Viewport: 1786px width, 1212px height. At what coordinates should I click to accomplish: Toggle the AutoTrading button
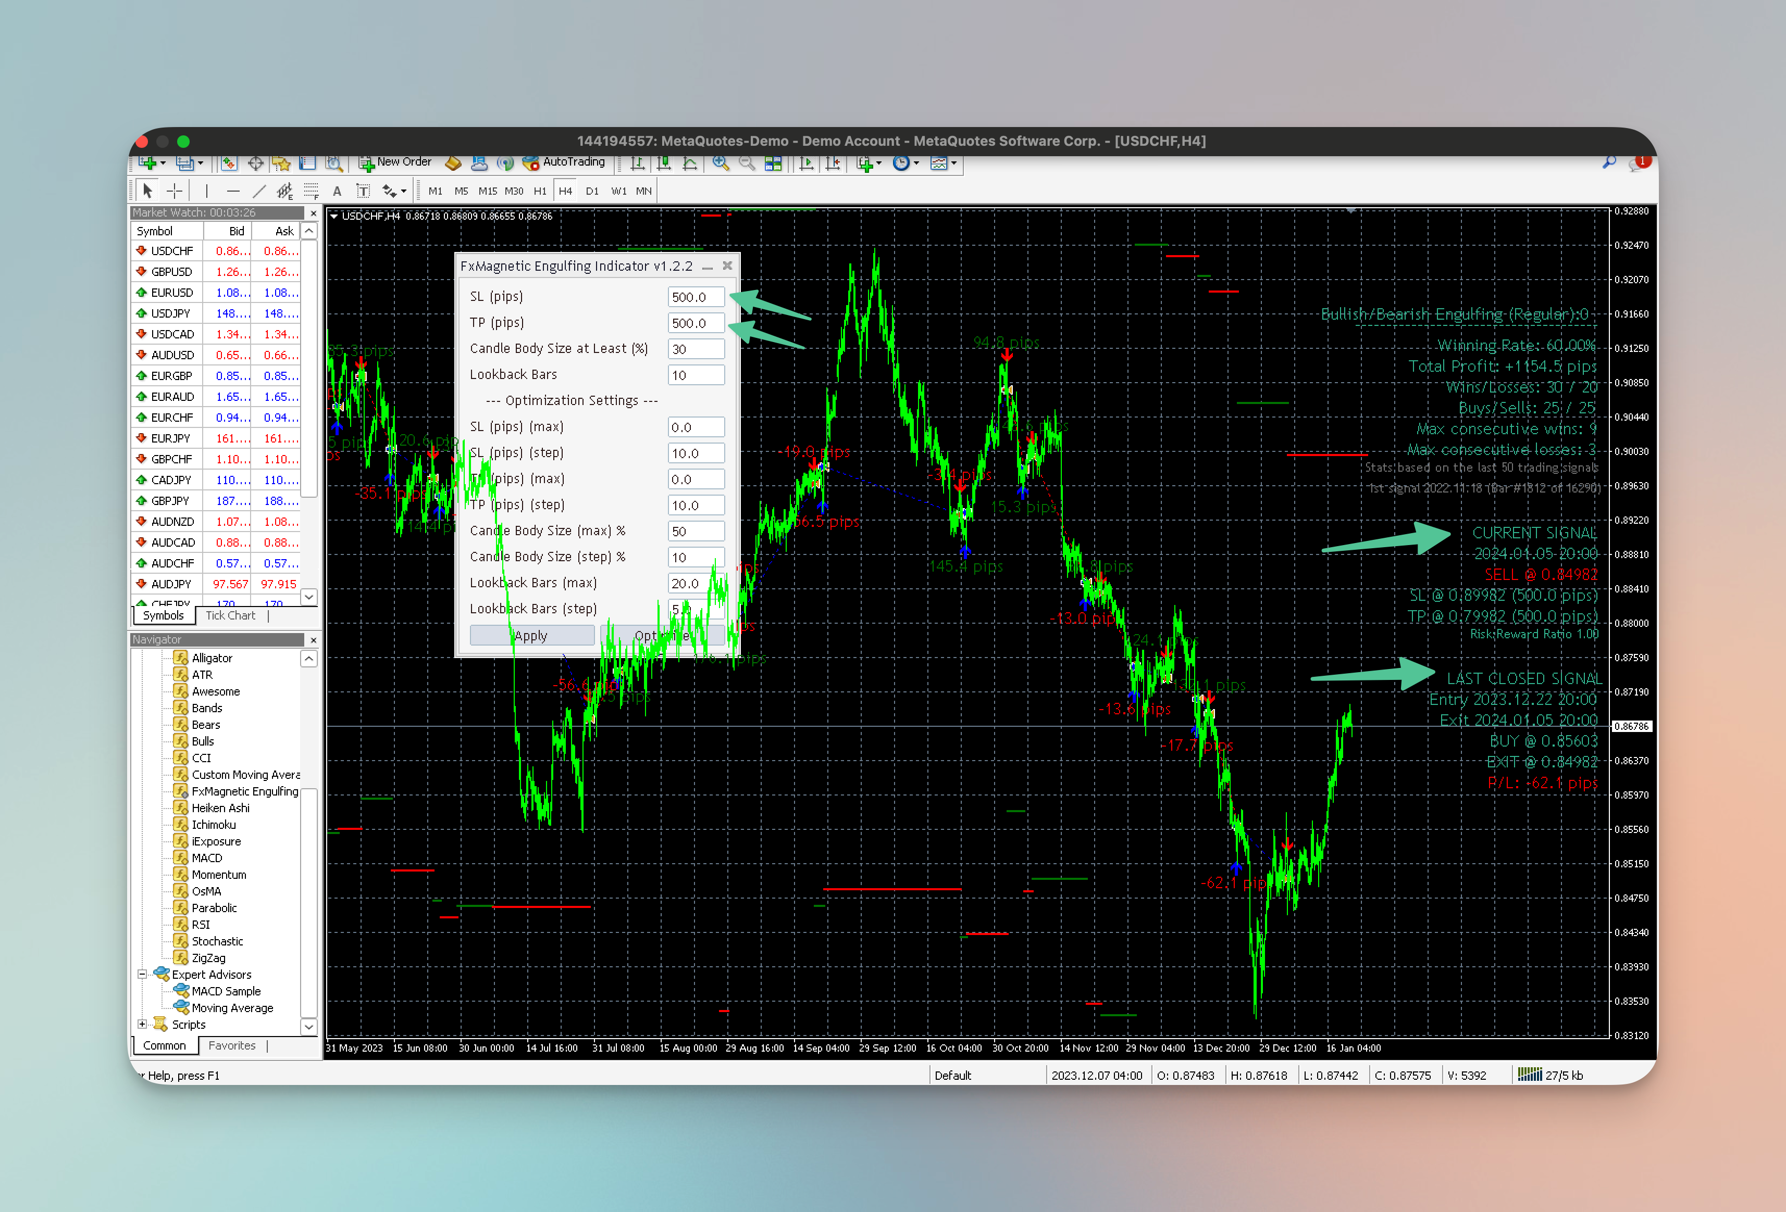(564, 162)
